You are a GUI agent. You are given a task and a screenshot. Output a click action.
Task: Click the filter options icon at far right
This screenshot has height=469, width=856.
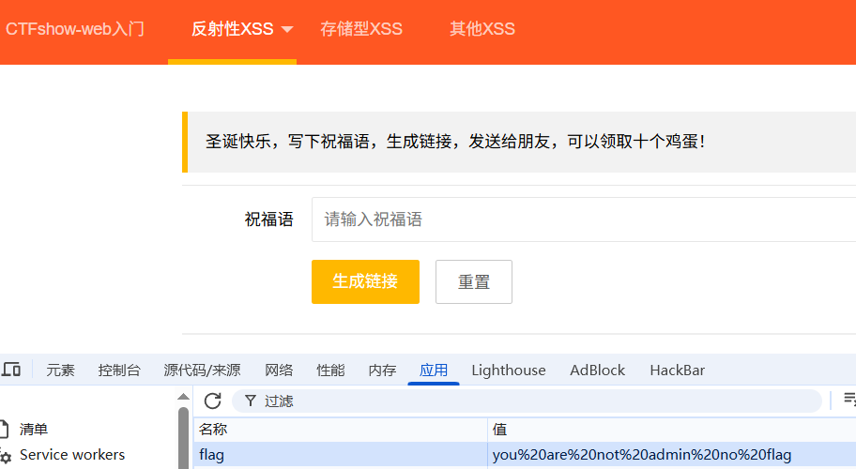tap(849, 401)
